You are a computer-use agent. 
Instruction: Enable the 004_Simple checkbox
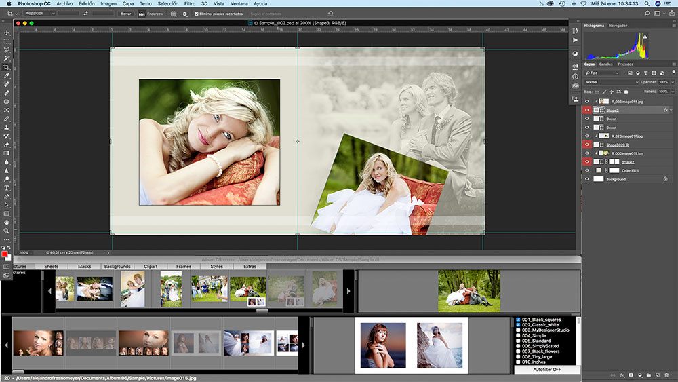519,335
